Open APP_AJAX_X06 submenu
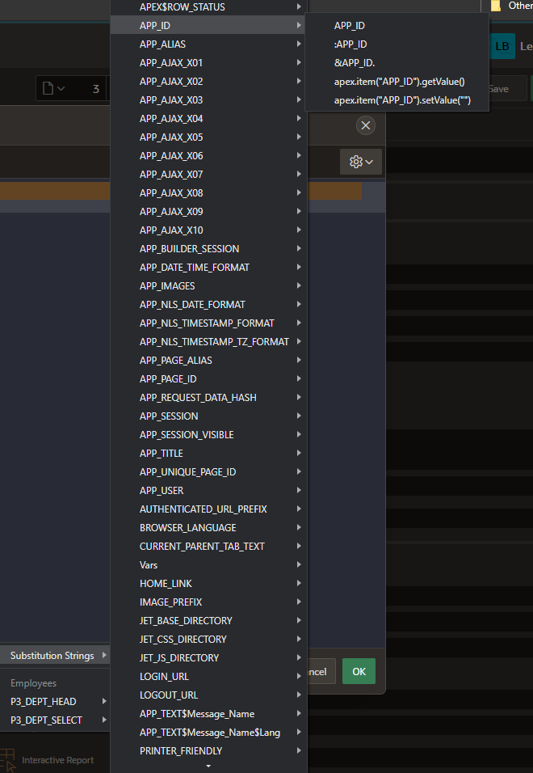The height and width of the screenshot is (773, 533). (x=208, y=156)
